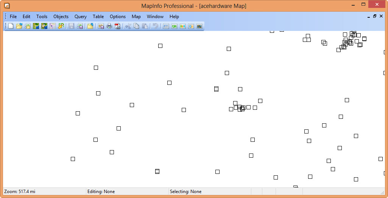The image size is (388, 198).
Task: Click the Print to PDF icon
Action: pos(118,26)
